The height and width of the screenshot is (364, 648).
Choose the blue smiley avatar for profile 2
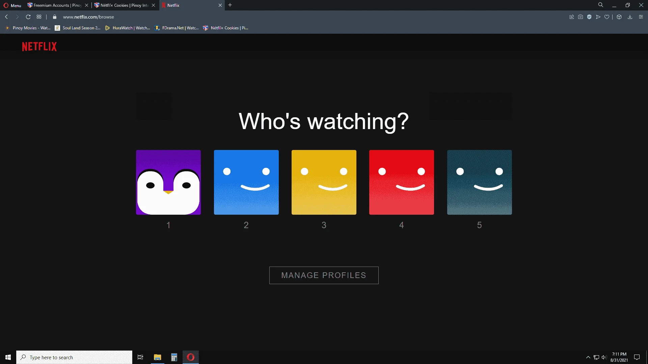click(246, 182)
